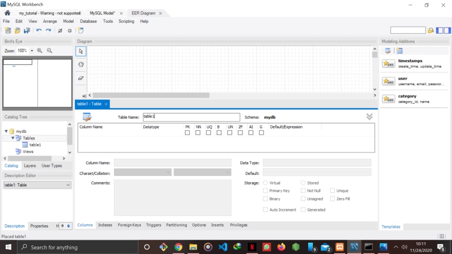Tick the UQ checkbox in the column grid
This screenshot has width=452, height=254.
tap(209, 133)
